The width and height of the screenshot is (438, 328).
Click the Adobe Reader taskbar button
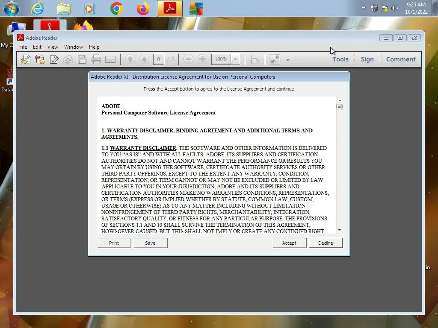pyautogui.click(x=170, y=9)
